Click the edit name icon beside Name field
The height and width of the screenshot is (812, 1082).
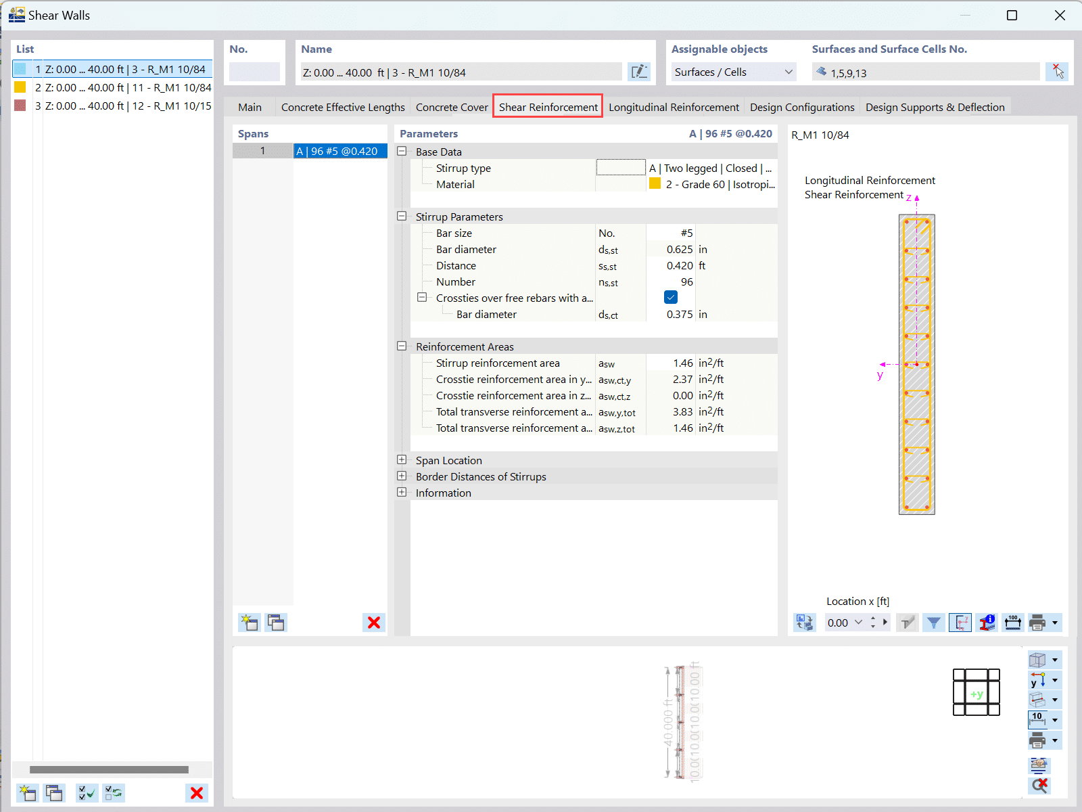coord(639,72)
